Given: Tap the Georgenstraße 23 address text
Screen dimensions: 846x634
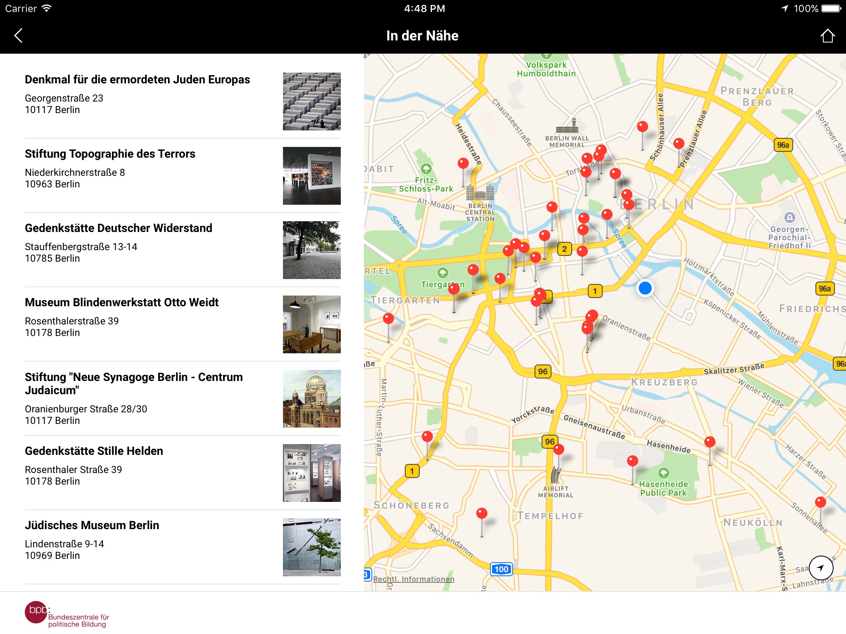Looking at the screenshot, I should (x=64, y=98).
